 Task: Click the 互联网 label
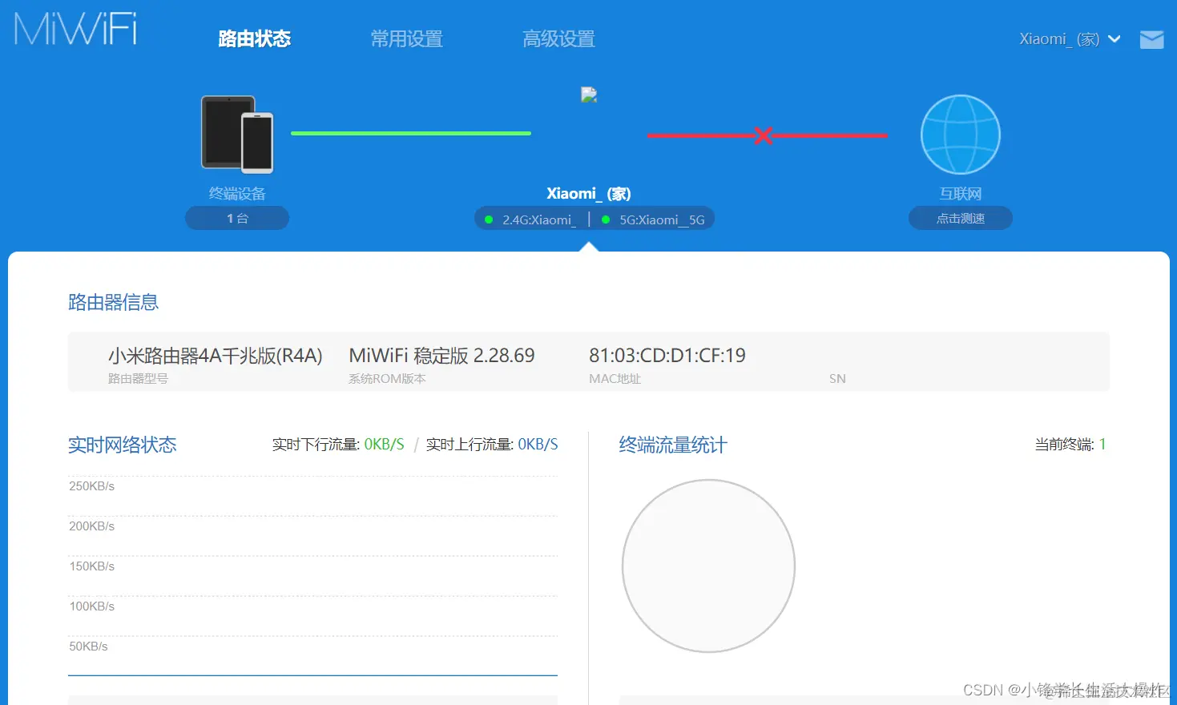click(x=961, y=193)
